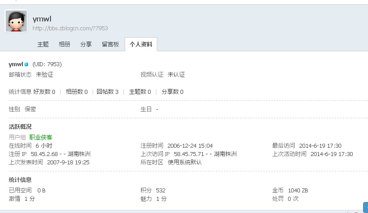Open the 分享数 0 link
Image resolution: width=368 pixels, height=213 pixels.
pyautogui.click(x=173, y=92)
